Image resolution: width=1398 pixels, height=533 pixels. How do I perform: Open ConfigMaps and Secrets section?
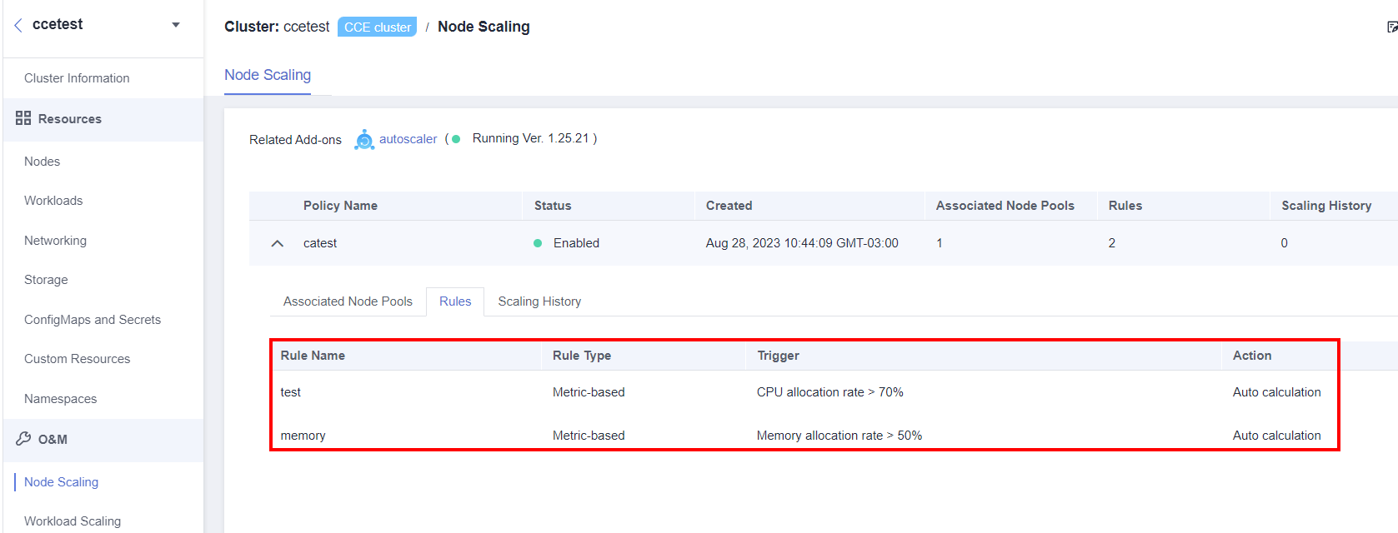pyautogui.click(x=93, y=319)
